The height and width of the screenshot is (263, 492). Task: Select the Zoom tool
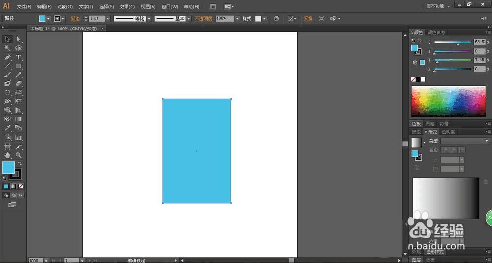[x=19, y=155]
